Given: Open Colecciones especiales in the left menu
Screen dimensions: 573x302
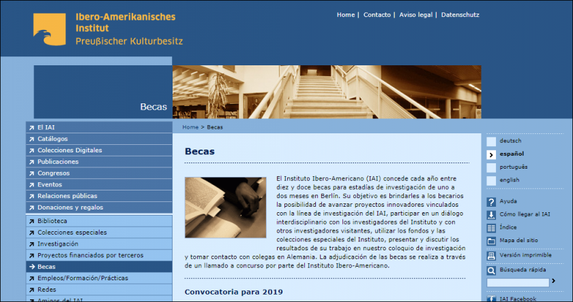Looking at the screenshot, I should 99,233.
